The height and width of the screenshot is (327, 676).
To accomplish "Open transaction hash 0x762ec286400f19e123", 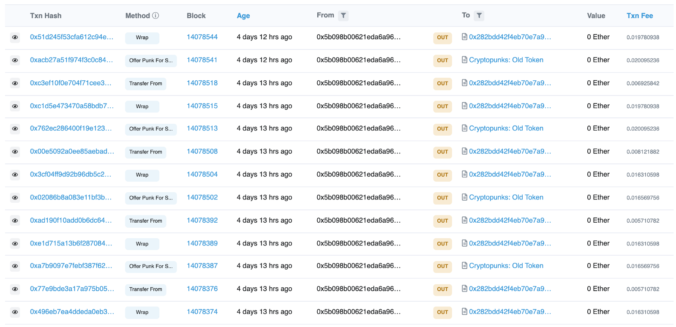I will (71, 128).
